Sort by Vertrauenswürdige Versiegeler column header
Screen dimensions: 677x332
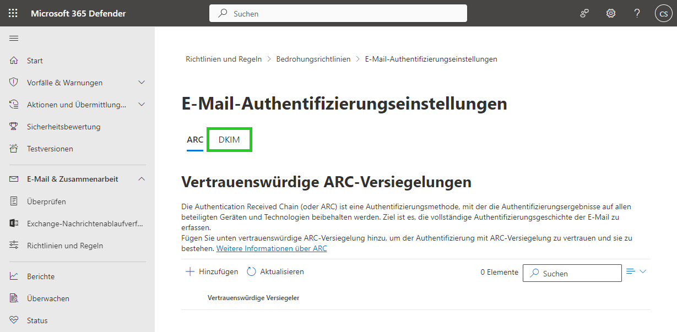pos(253,298)
